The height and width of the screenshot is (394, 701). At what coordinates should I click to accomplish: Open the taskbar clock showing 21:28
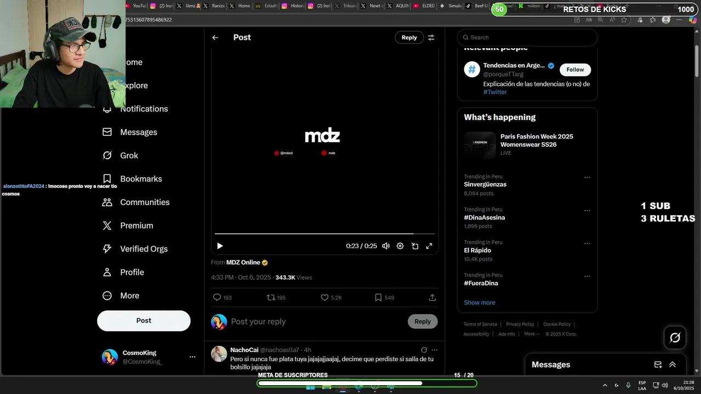[x=684, y=385]
